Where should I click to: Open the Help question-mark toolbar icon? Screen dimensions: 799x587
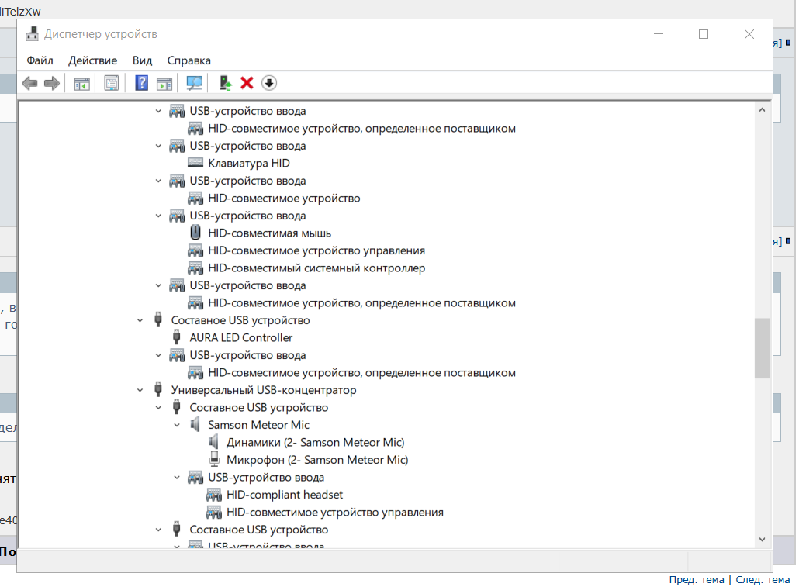pyautogui.click(x=142, y=83)
